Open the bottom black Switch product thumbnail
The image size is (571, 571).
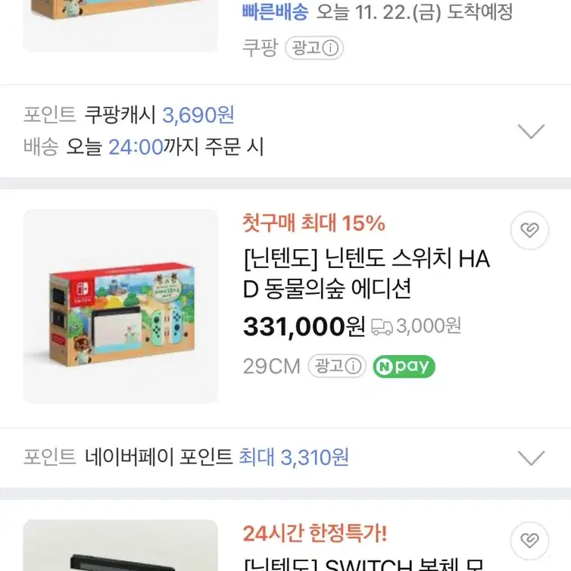tap(120, 545)
